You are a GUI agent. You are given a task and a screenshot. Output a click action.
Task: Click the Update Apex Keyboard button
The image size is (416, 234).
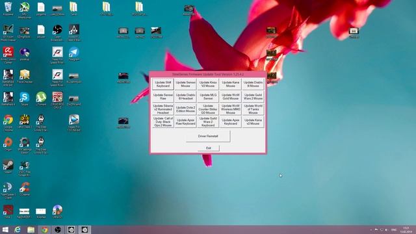(x=231, y=122)
